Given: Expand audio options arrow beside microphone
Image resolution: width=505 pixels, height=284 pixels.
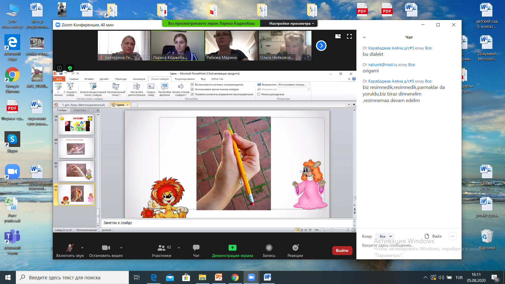Looking at the screenshot, I should [x=82, y=248].
